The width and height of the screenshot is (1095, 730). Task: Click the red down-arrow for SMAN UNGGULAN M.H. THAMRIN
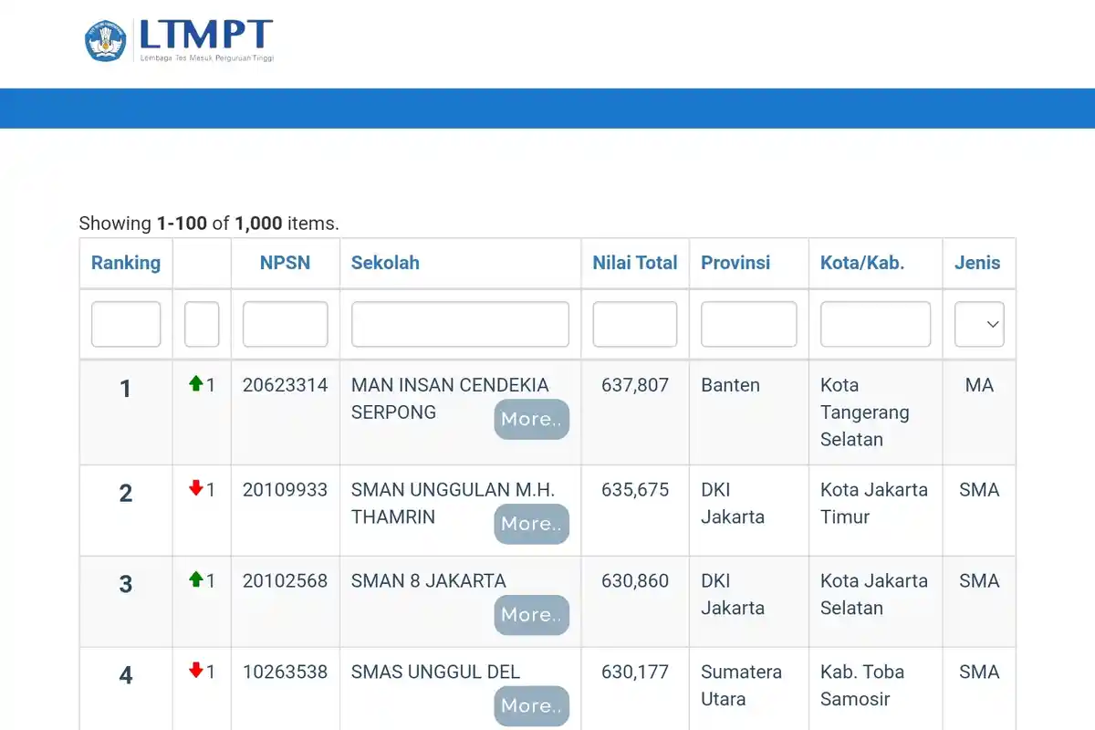tap(195, 489)
